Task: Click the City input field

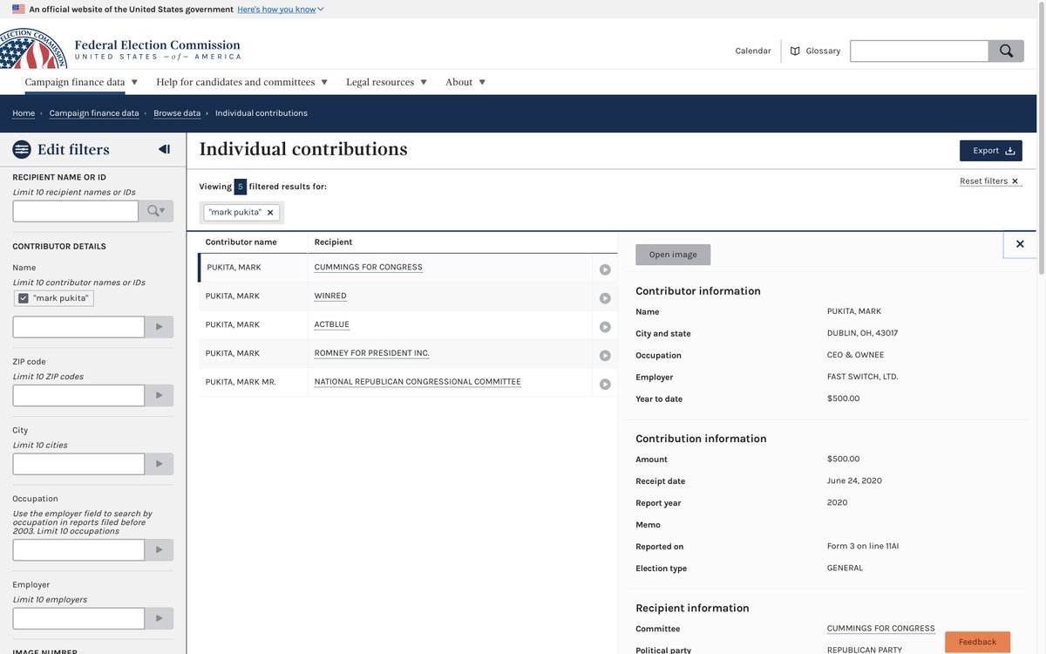Action: click(78, 464)
